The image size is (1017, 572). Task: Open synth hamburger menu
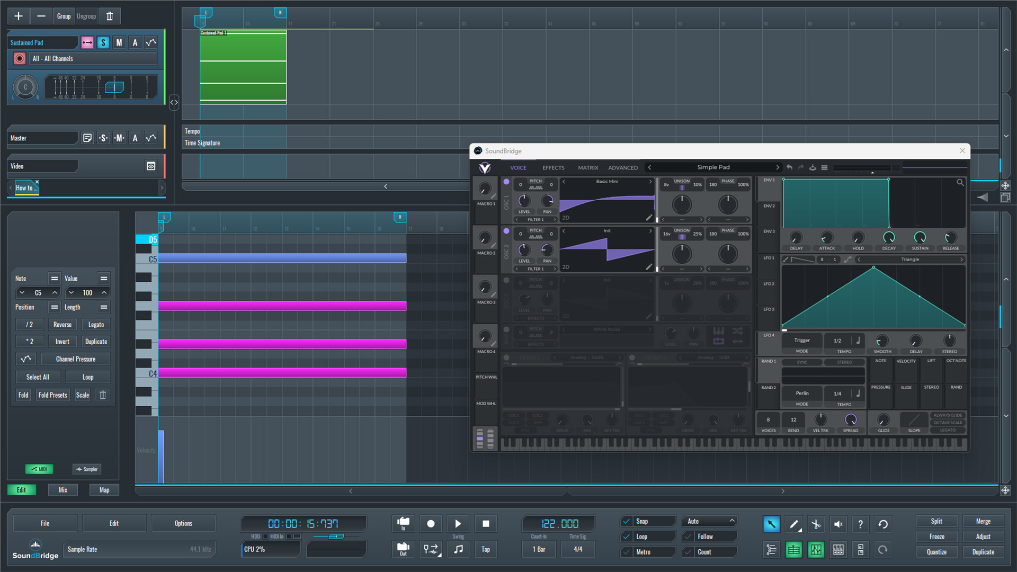(824, 167)
